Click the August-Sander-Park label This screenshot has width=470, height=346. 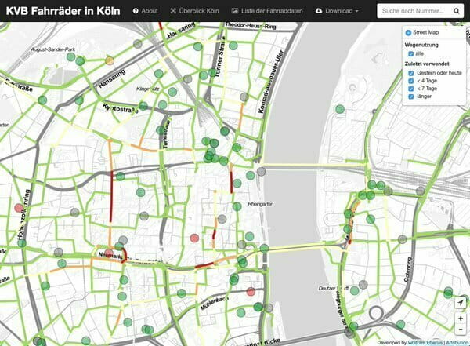(53, 49)
